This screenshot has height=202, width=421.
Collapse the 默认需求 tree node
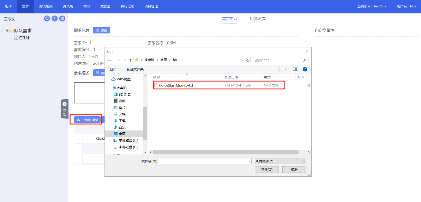click(7, 31)
